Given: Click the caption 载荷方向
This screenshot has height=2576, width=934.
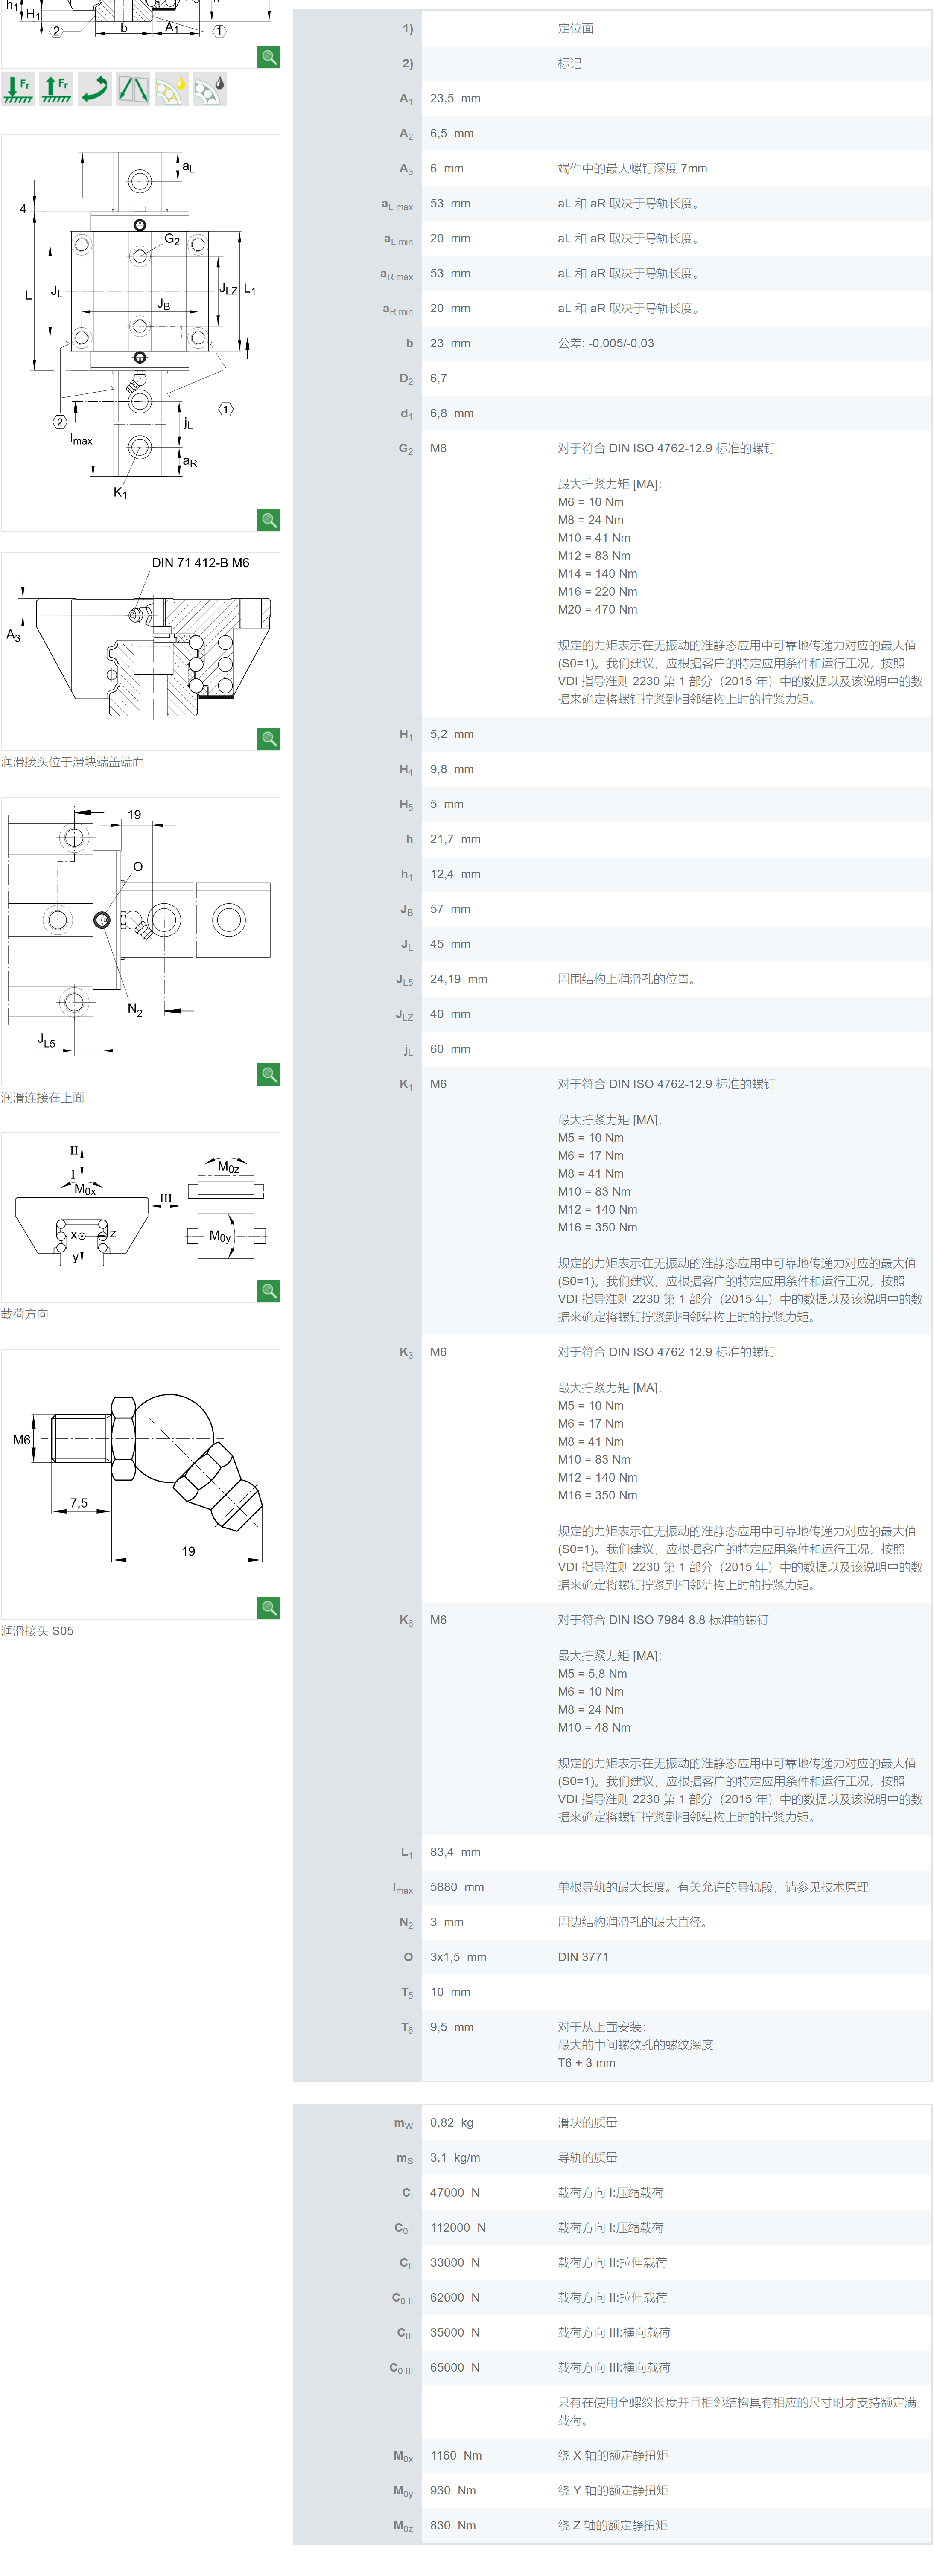Looking at the screenshot, I should coord(25,1314).
